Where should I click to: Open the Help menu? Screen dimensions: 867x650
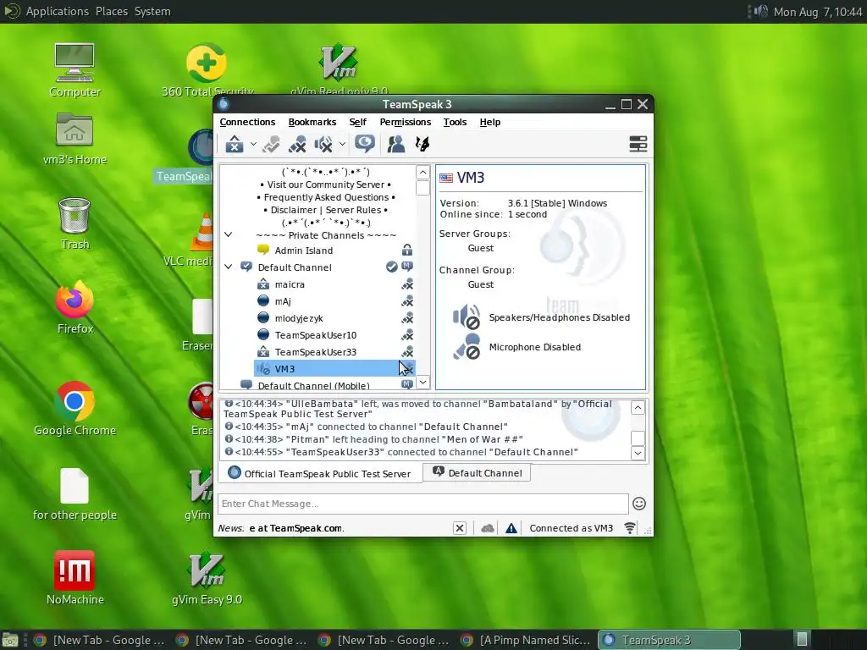coord(490,122)
